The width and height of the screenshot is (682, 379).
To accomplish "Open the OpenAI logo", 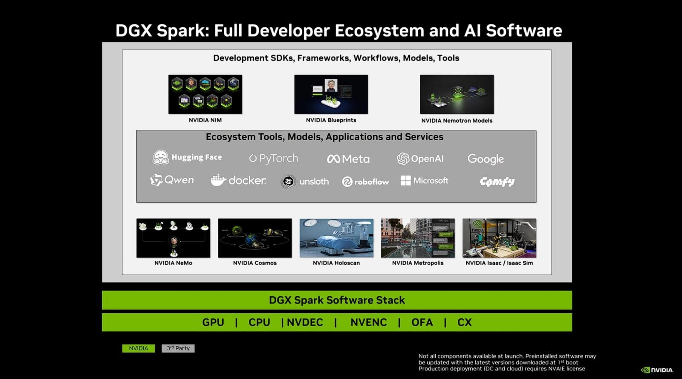I will [420, 159].
